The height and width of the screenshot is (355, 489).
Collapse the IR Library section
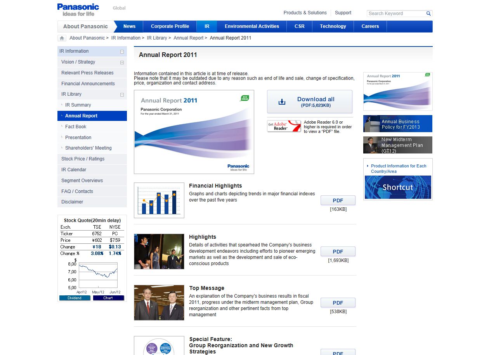click(122, 95)
